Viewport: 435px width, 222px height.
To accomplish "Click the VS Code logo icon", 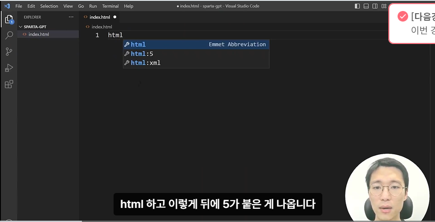I will [x=7, y=6].
